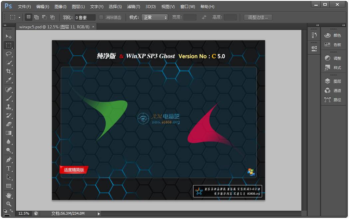Image resolution: width=349 pixels, height=219 pixels.
Task: Select the Horizontal Type tool
Action: tap(9, 168)
